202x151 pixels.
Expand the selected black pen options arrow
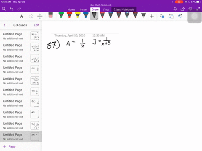(x=97, y=19)
